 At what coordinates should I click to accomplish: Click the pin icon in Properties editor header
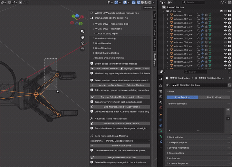point(229,78)
